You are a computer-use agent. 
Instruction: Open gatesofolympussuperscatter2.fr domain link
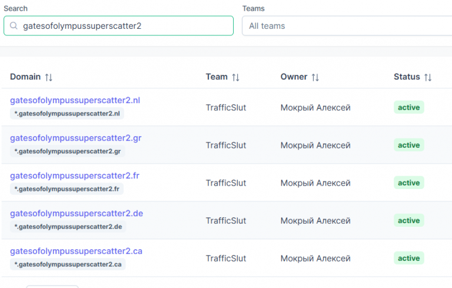(x=75, y=176)
